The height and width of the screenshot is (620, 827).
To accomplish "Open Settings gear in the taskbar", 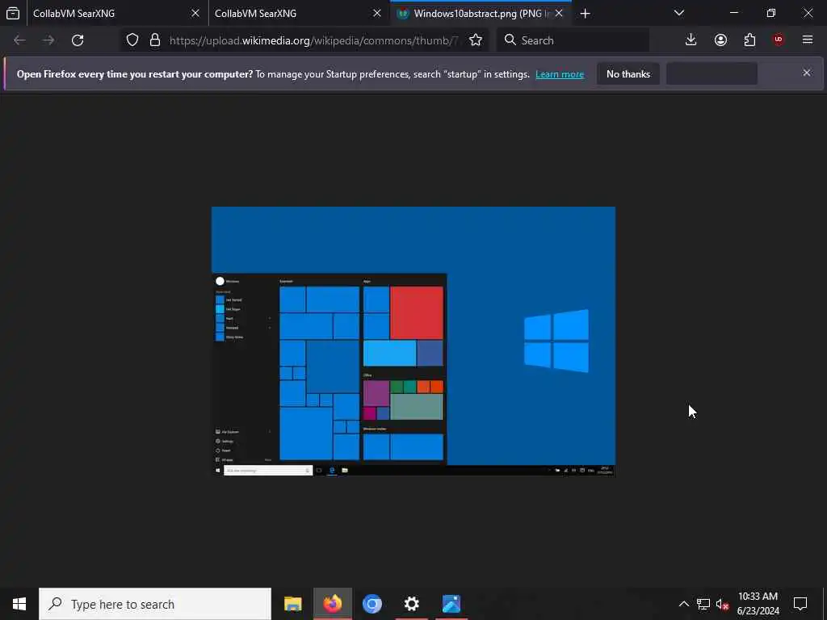I will pyautogui.click(x=411, y=604).
